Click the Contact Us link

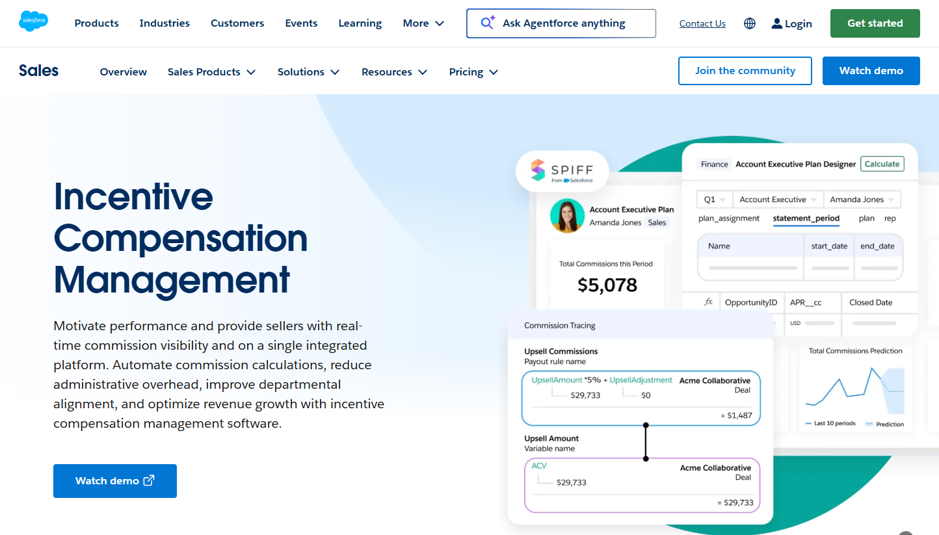tap(702, 23)
